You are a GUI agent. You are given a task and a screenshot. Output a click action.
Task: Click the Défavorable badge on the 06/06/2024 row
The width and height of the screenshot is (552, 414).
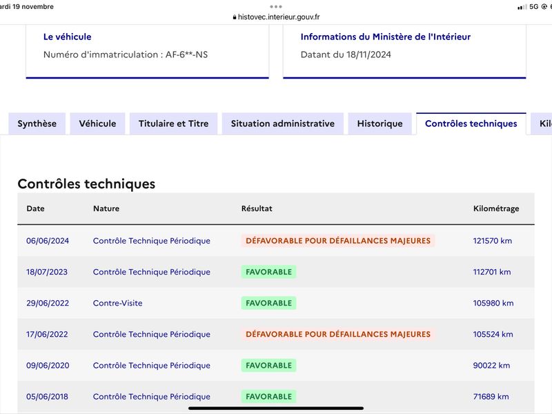click(338, 241)
